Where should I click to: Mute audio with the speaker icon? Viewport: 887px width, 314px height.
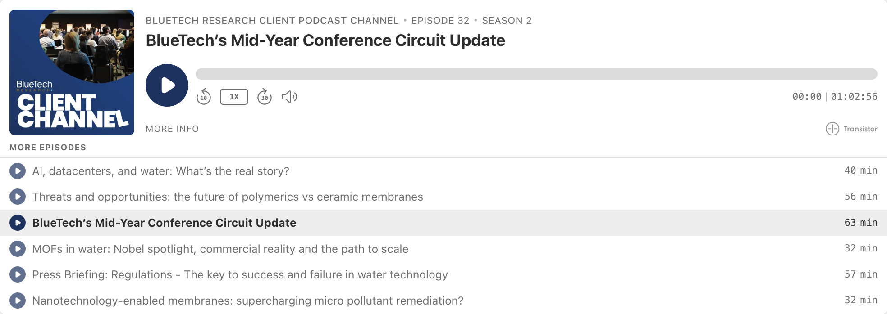click(289, 97)
